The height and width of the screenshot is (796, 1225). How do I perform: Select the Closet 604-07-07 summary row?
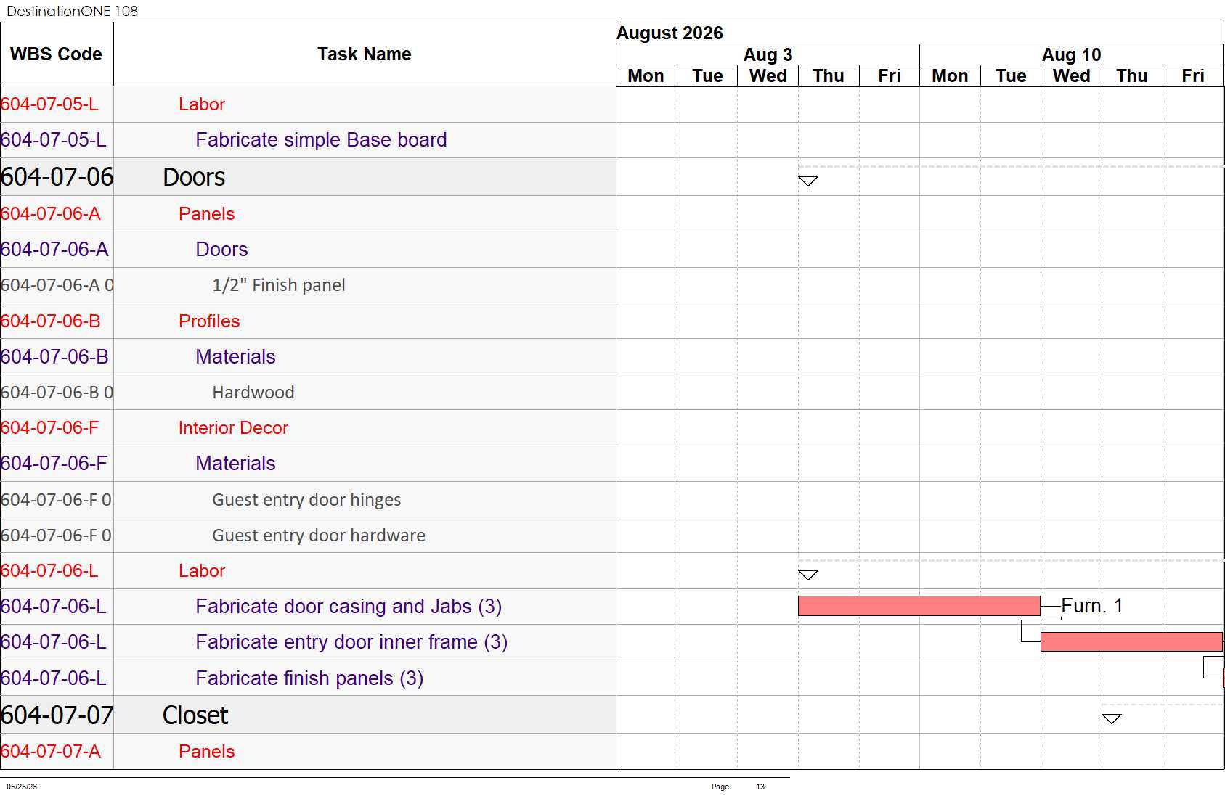tap(308, 715)
